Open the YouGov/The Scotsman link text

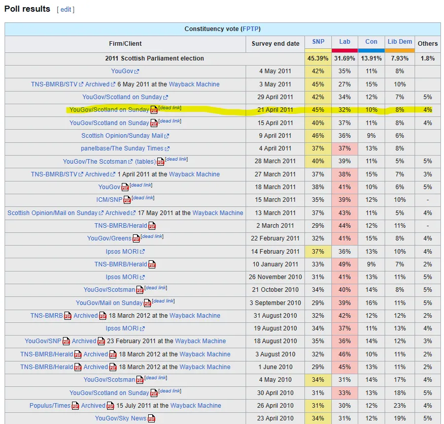95,161
